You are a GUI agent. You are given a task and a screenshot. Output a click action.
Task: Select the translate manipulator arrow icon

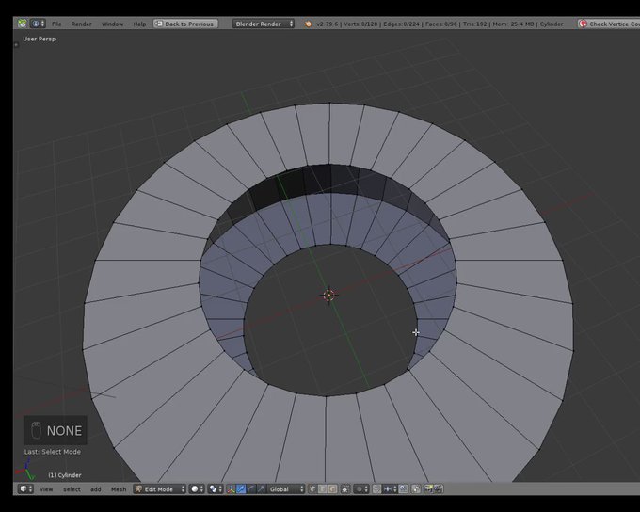click(241, 489)
